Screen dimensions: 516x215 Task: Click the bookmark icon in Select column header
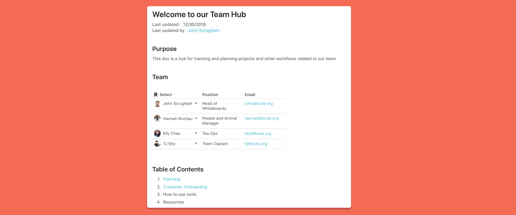[156, 95]
